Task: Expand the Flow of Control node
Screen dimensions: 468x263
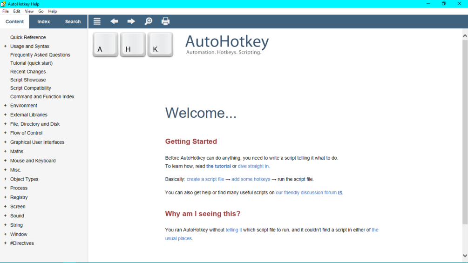Action: (5, 133)
